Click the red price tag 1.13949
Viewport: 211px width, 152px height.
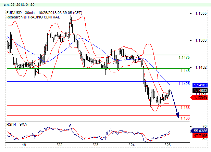click(199, 97)
